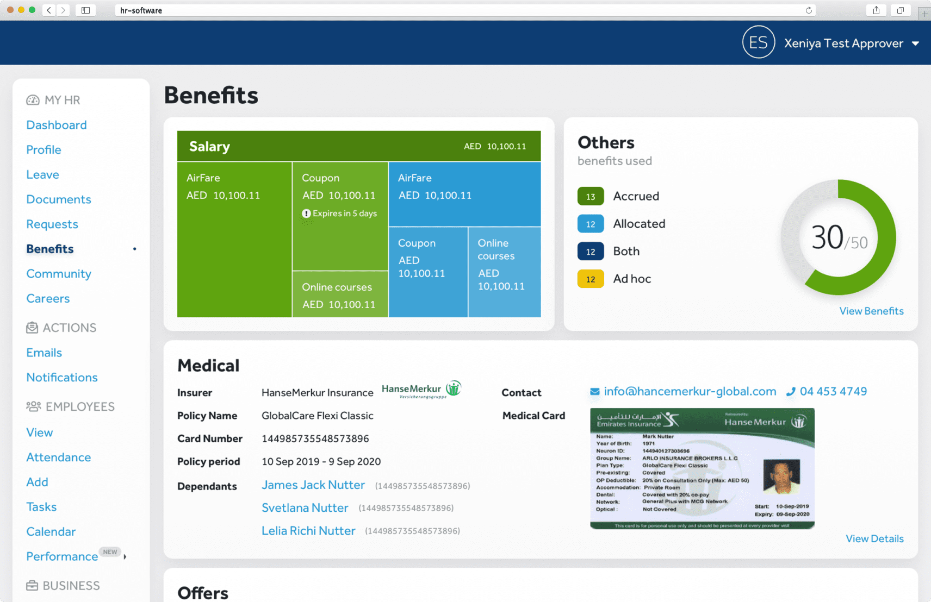Click the medical card image
This screenshot has width=931, height=602.
point(702,468)
